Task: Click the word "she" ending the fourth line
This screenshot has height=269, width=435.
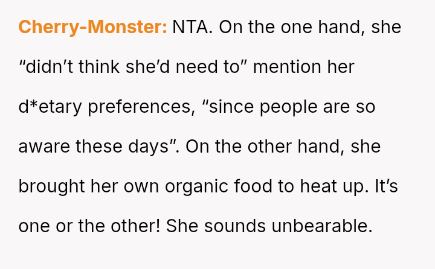Action: click(x=366, y=147)
